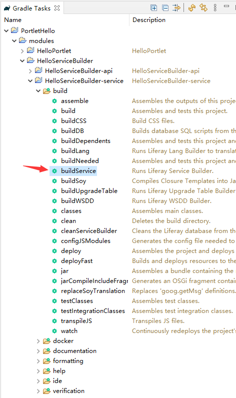
Task: Expand the ide task group
Action: coord(38,381)
